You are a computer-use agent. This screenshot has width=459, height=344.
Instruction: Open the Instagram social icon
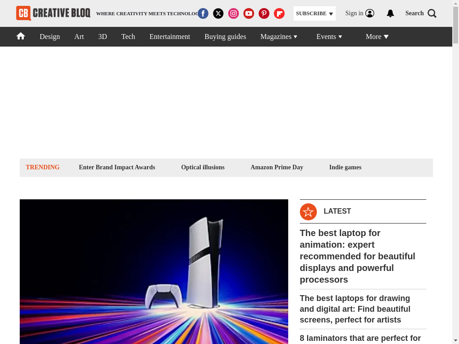233,13
